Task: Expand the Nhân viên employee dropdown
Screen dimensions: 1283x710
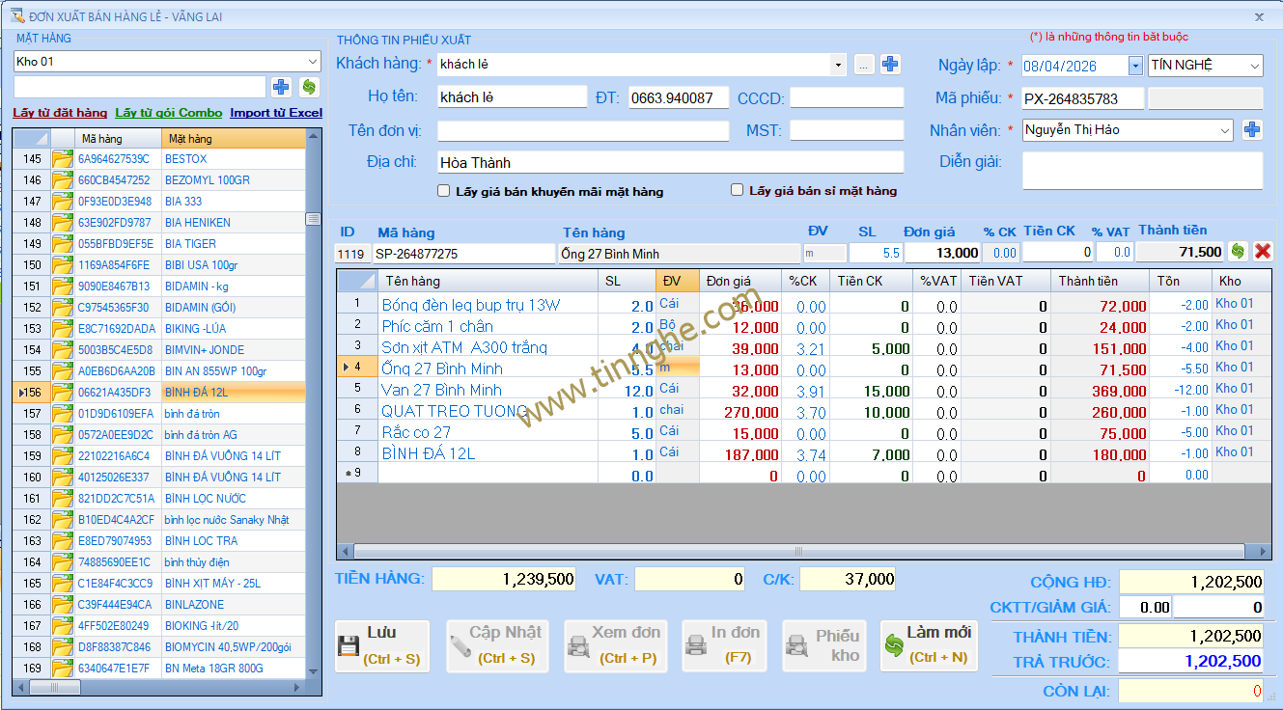Action: (1224, 130)
